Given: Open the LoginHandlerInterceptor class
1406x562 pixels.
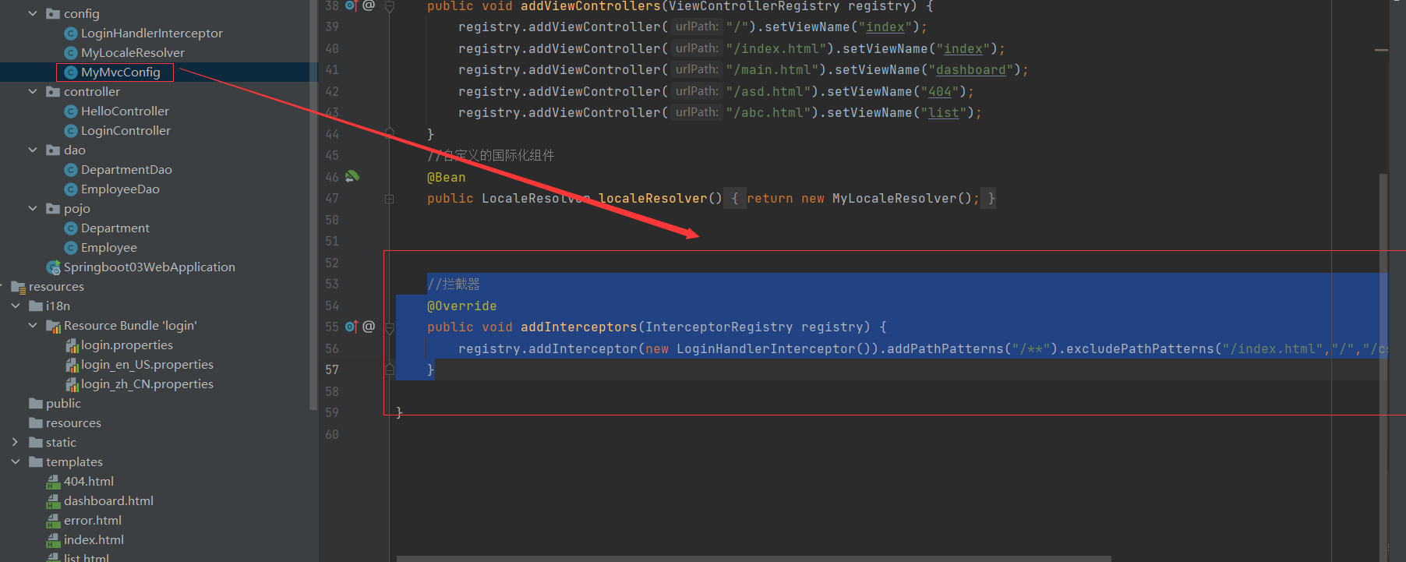Looking at the screenshot, I should pos(151,34).
